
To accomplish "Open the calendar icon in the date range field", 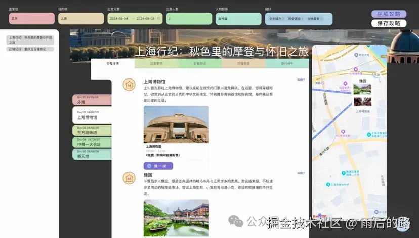I will pos(158,19).
